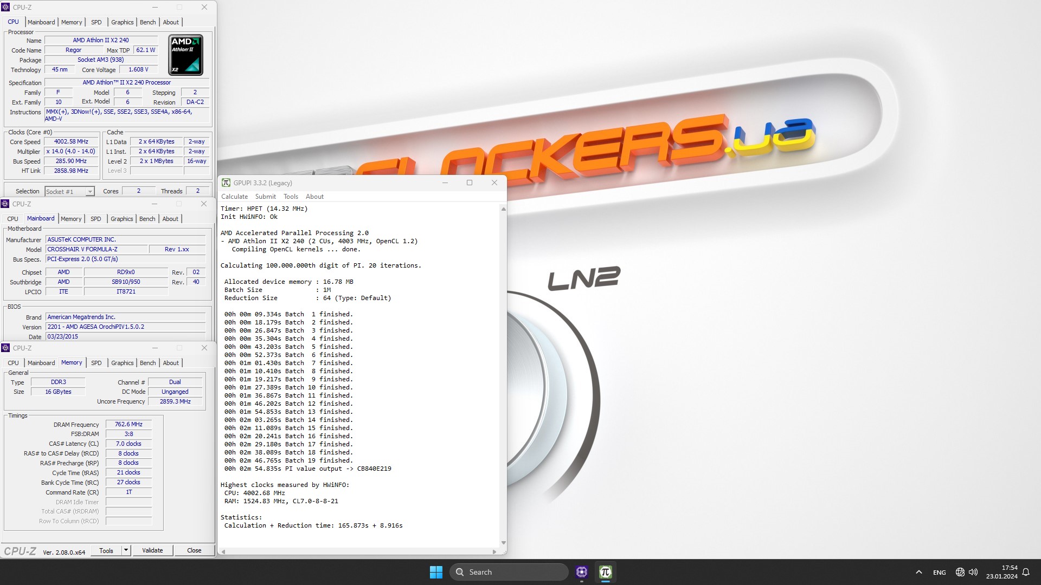Click the FSB:DRAM ratio 3:8
This screenshot has width=1041, height=585.
pos(128,434)
